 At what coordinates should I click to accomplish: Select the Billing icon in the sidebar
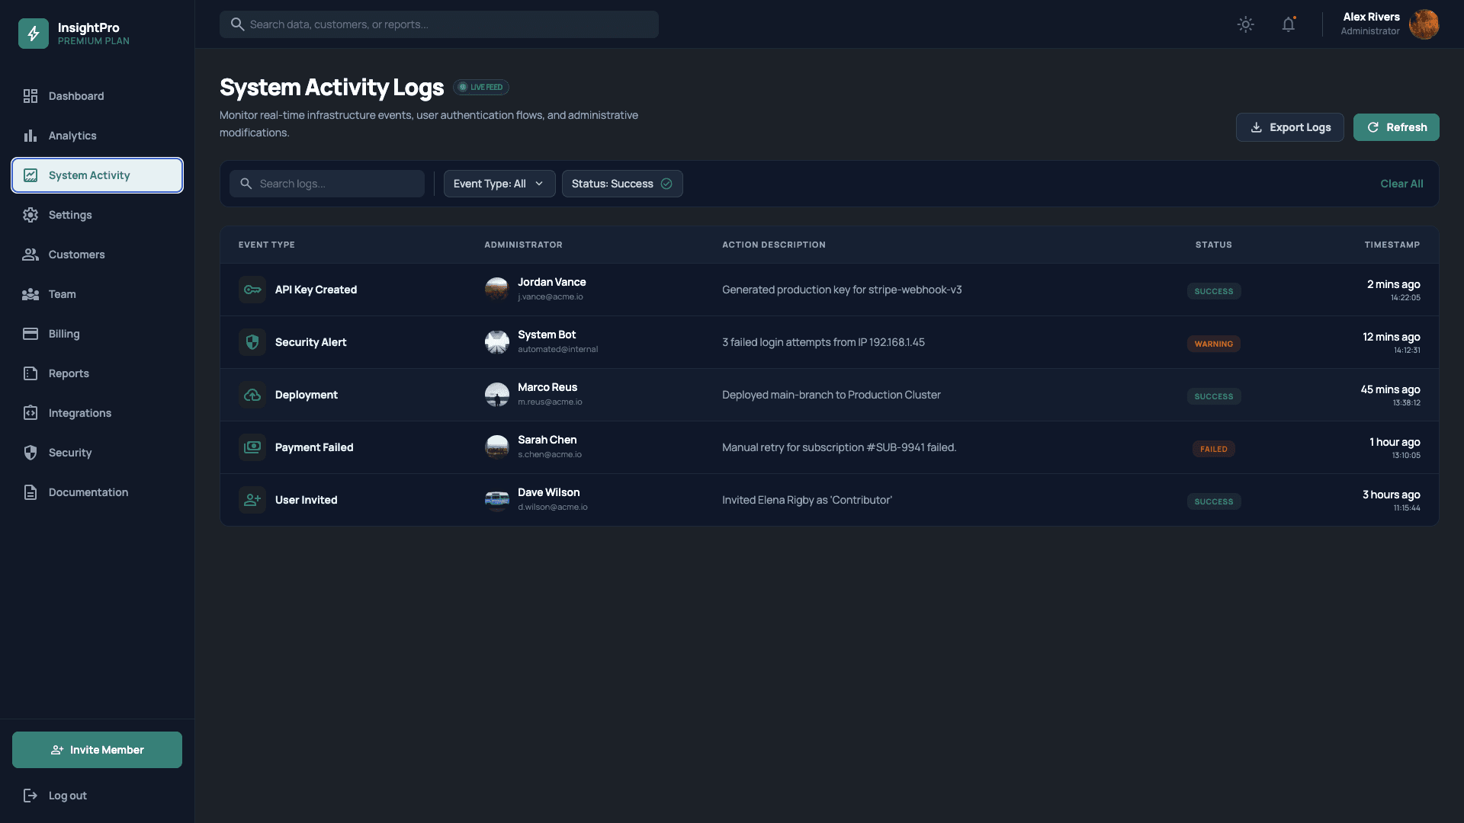(30, 334)
